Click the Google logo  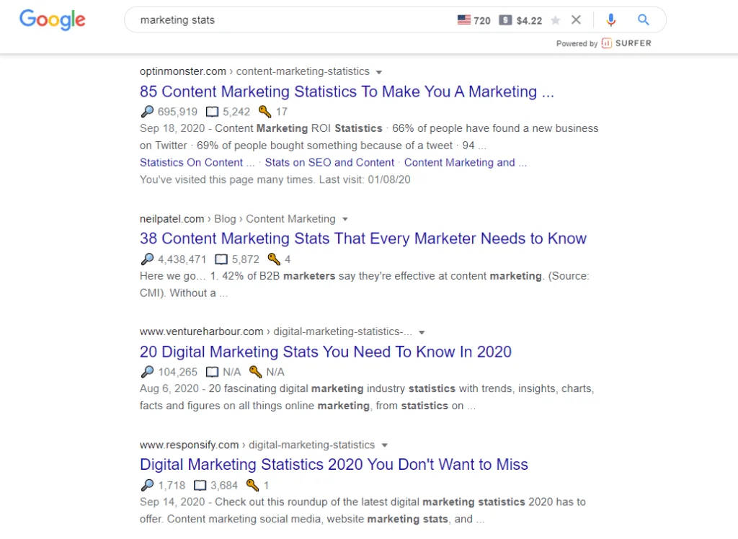point(52,19)
